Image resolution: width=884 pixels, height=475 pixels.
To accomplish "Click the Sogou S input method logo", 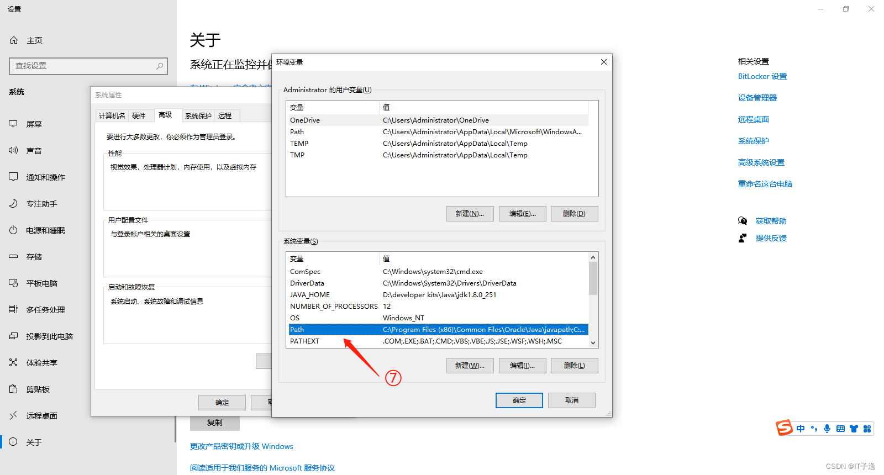I will [785, 428].
